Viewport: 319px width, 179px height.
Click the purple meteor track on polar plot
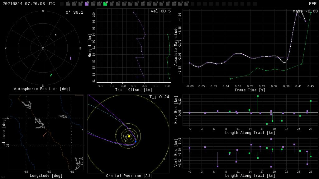pos(70,58)
